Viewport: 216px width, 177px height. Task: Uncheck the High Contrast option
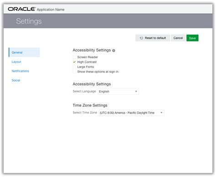pos(74,62)
